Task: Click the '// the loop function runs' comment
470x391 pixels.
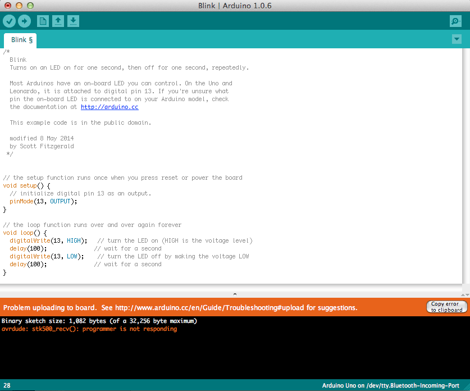Action: (x=92, y=225)
